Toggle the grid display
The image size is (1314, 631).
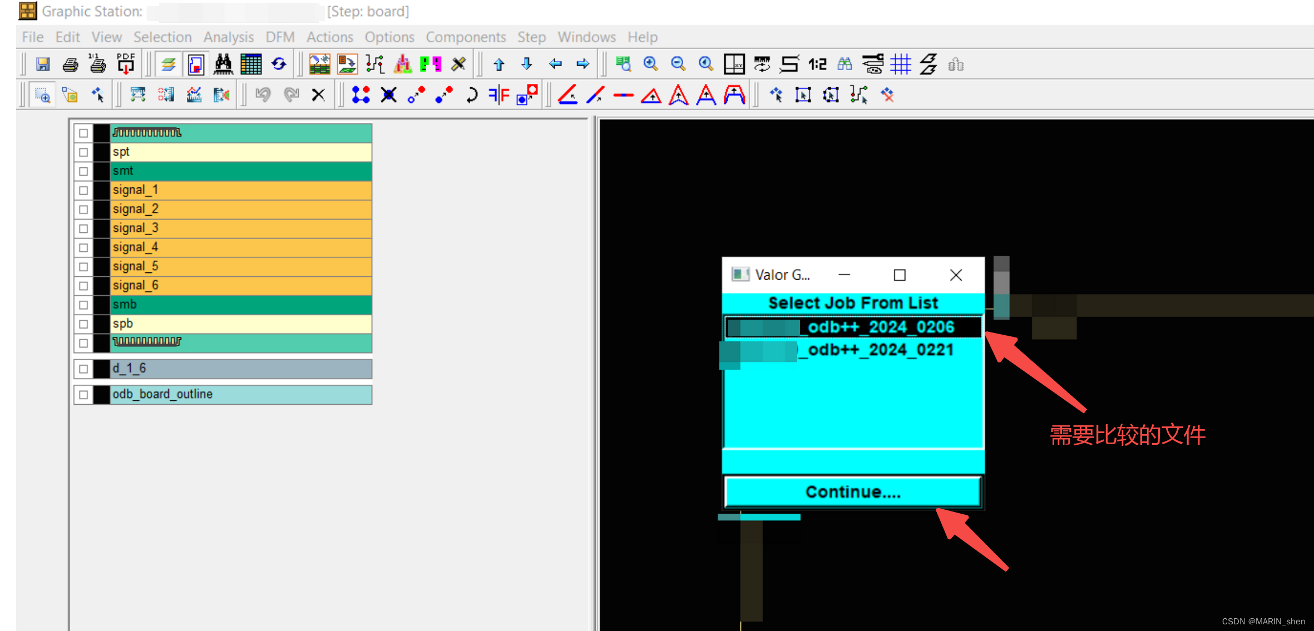pos(901,64)
